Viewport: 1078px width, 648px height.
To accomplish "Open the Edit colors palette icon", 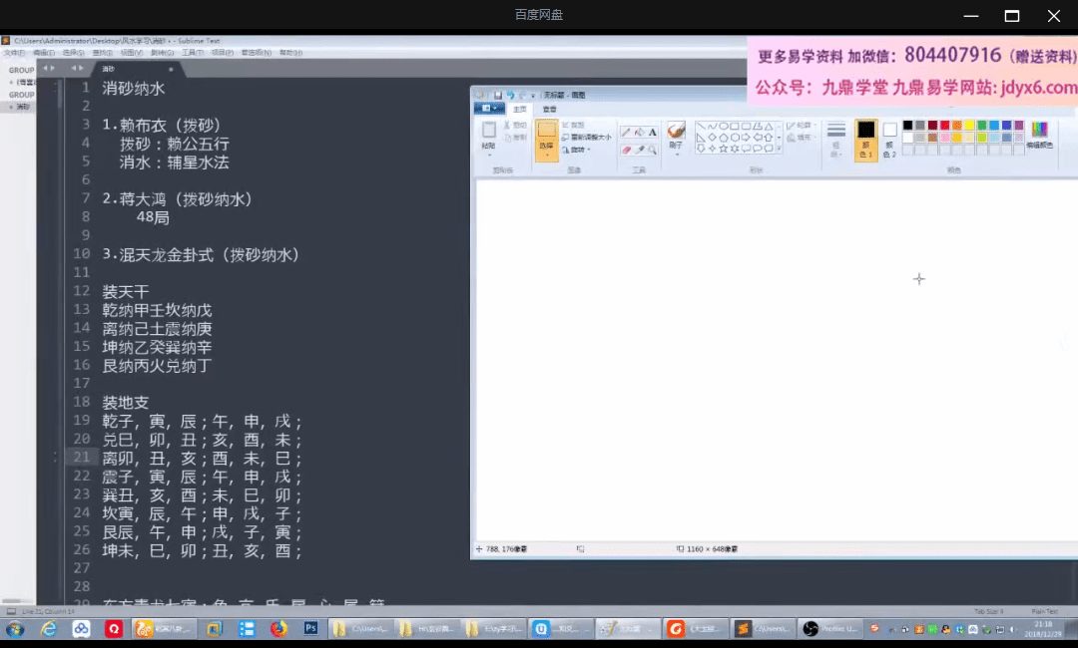I will click(1039, 131).
